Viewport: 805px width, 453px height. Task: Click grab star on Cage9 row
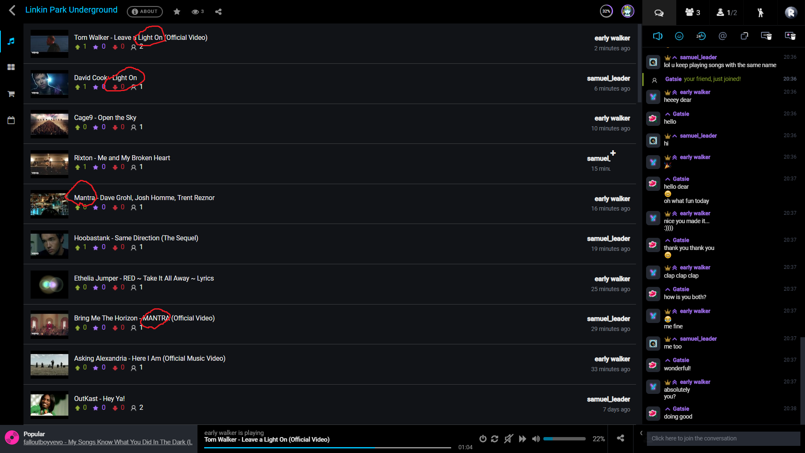pos(96,128)
